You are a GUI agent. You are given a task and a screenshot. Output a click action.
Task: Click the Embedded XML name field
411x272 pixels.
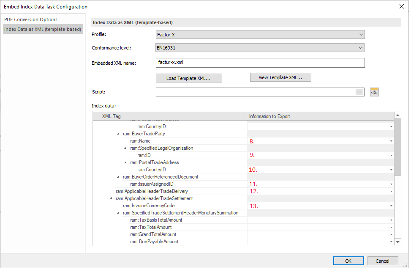tap(260, 63)
